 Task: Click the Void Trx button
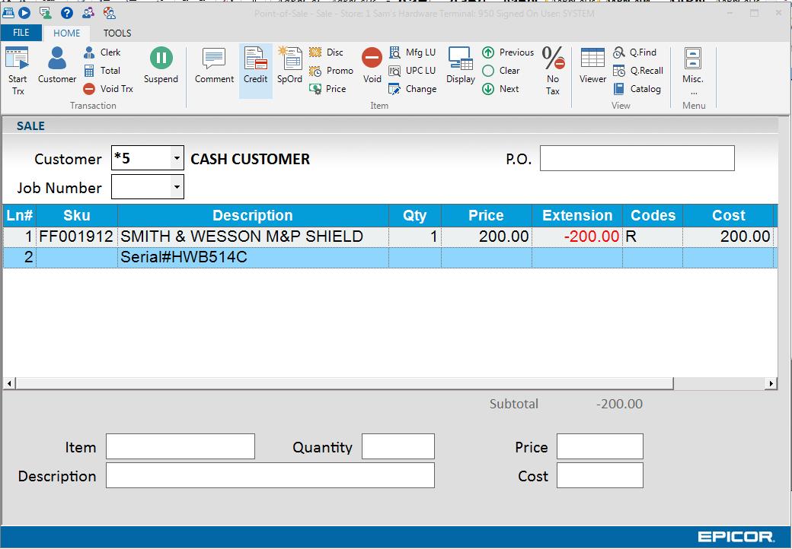pyautogui.click(x=108, y=89)
